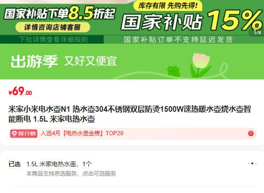The width and height of the screenshot is (264, 193).
Task: Tap 国家补贴订单不支持延迟发货 notice
Action: (x=178, y=40)
